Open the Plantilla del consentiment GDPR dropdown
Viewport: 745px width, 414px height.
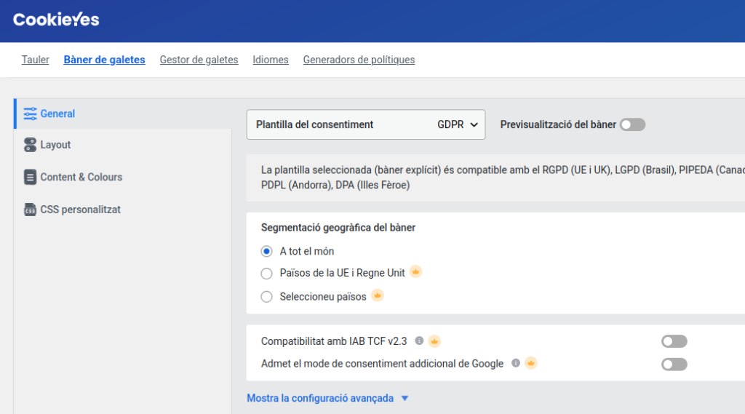tap(366, 124)
